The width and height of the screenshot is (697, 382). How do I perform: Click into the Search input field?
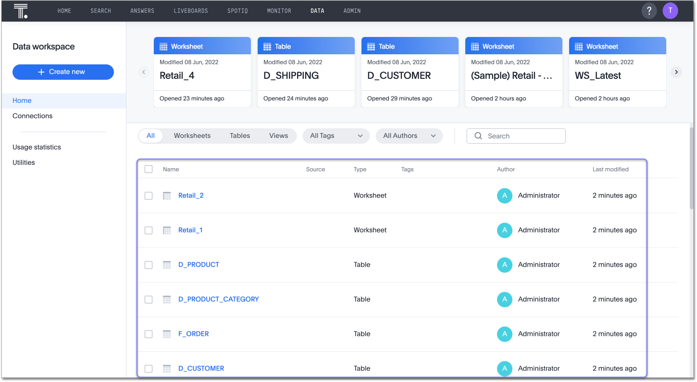(522, 136)
